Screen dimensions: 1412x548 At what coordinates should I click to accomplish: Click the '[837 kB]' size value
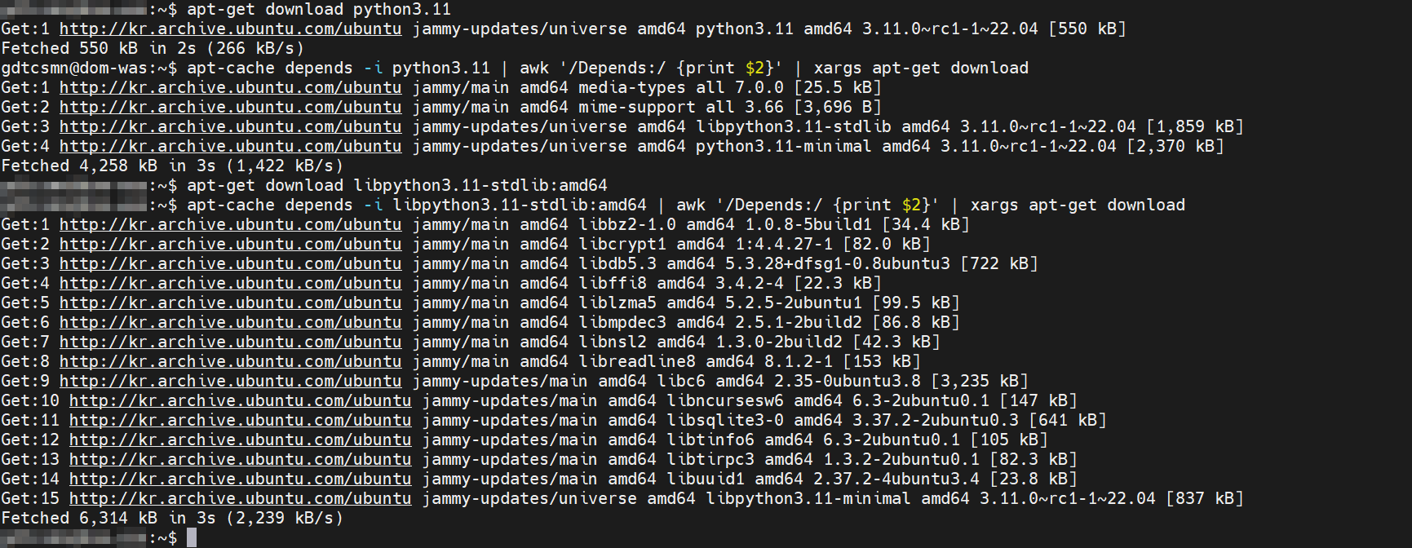pyautogui.click(x=1205, y=498)
